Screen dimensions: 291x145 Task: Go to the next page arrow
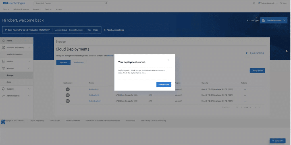[255, 107]
